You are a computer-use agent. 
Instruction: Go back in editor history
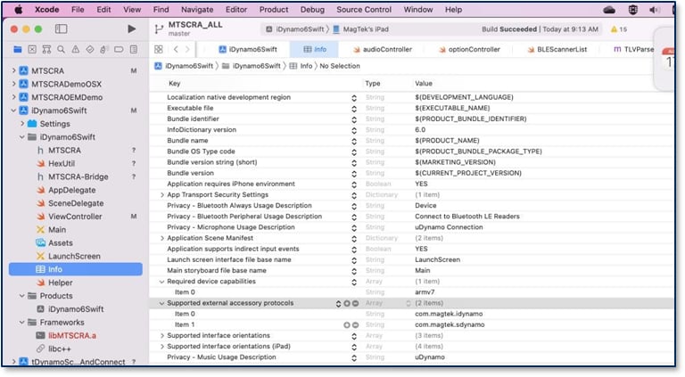tap(176, 49)
